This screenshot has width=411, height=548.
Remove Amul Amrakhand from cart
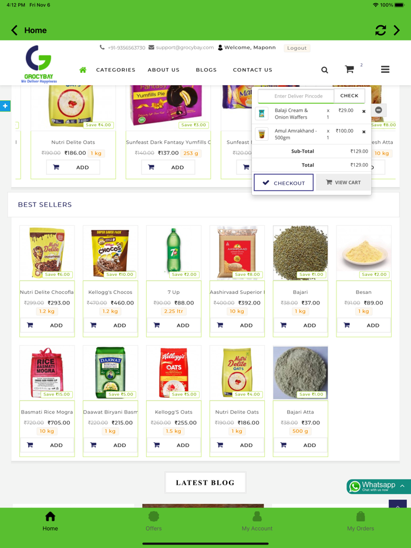pos(364,132)
